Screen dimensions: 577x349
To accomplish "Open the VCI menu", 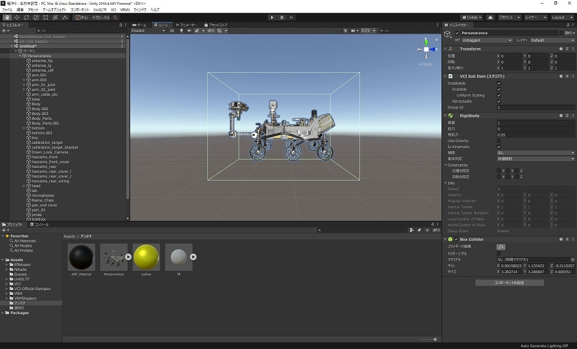I will pos(113,10).
